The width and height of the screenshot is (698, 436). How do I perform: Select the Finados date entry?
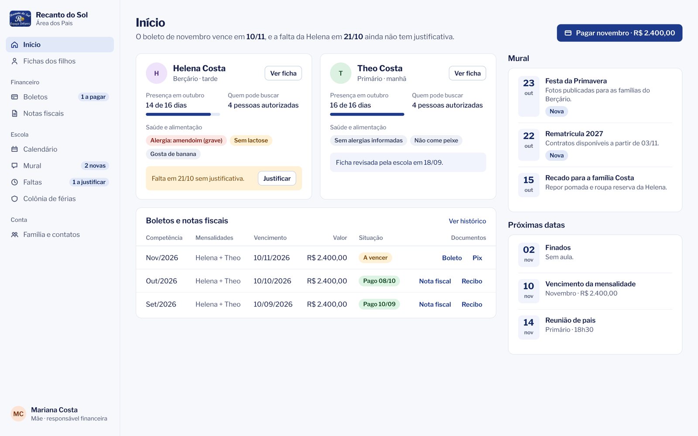[x=595, y=254]
